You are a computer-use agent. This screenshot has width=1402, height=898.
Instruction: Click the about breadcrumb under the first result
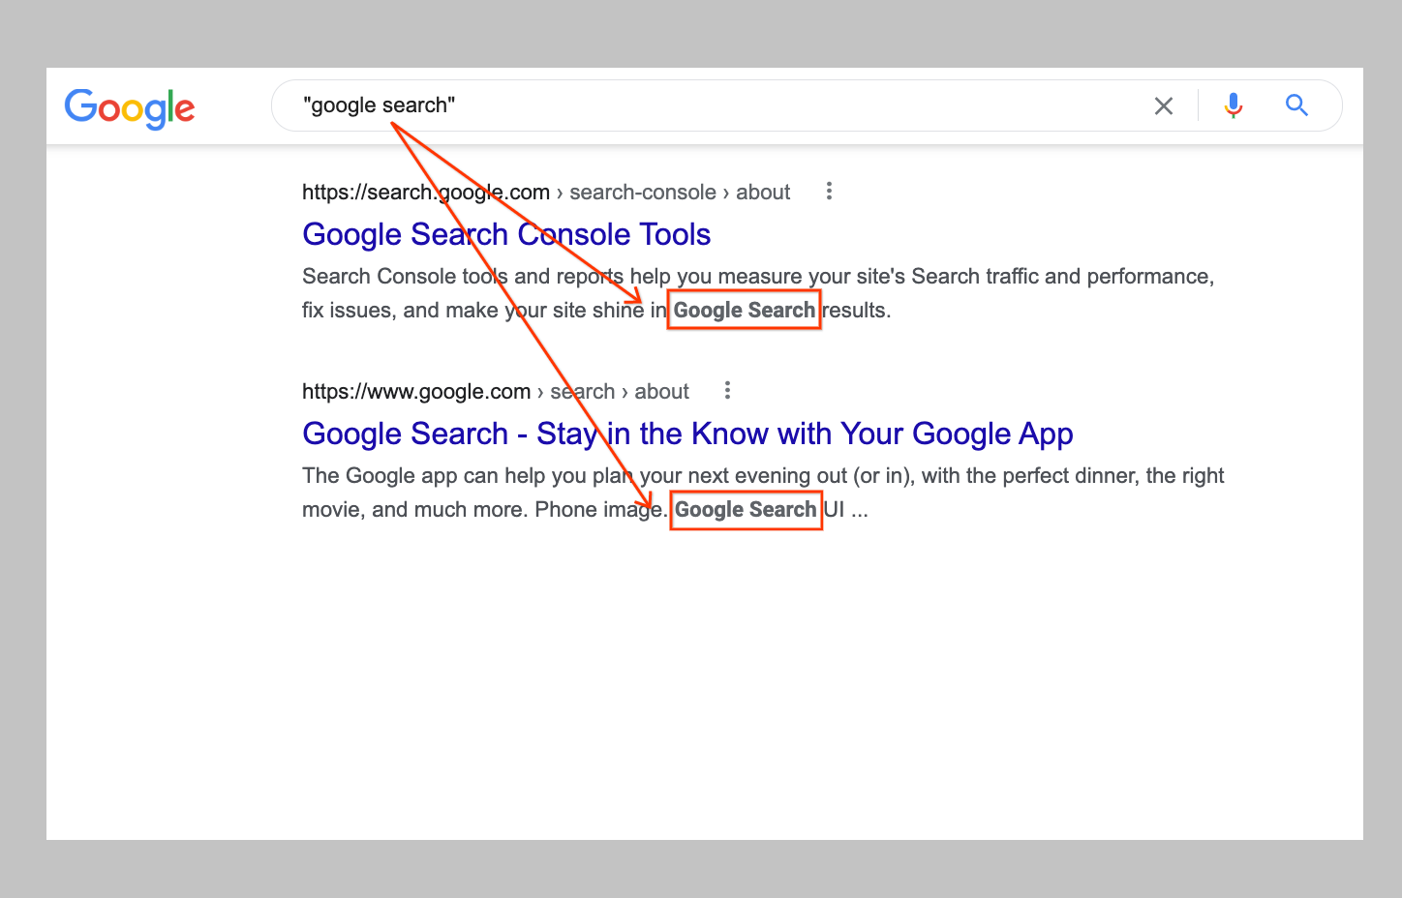(x=762, y=192)
